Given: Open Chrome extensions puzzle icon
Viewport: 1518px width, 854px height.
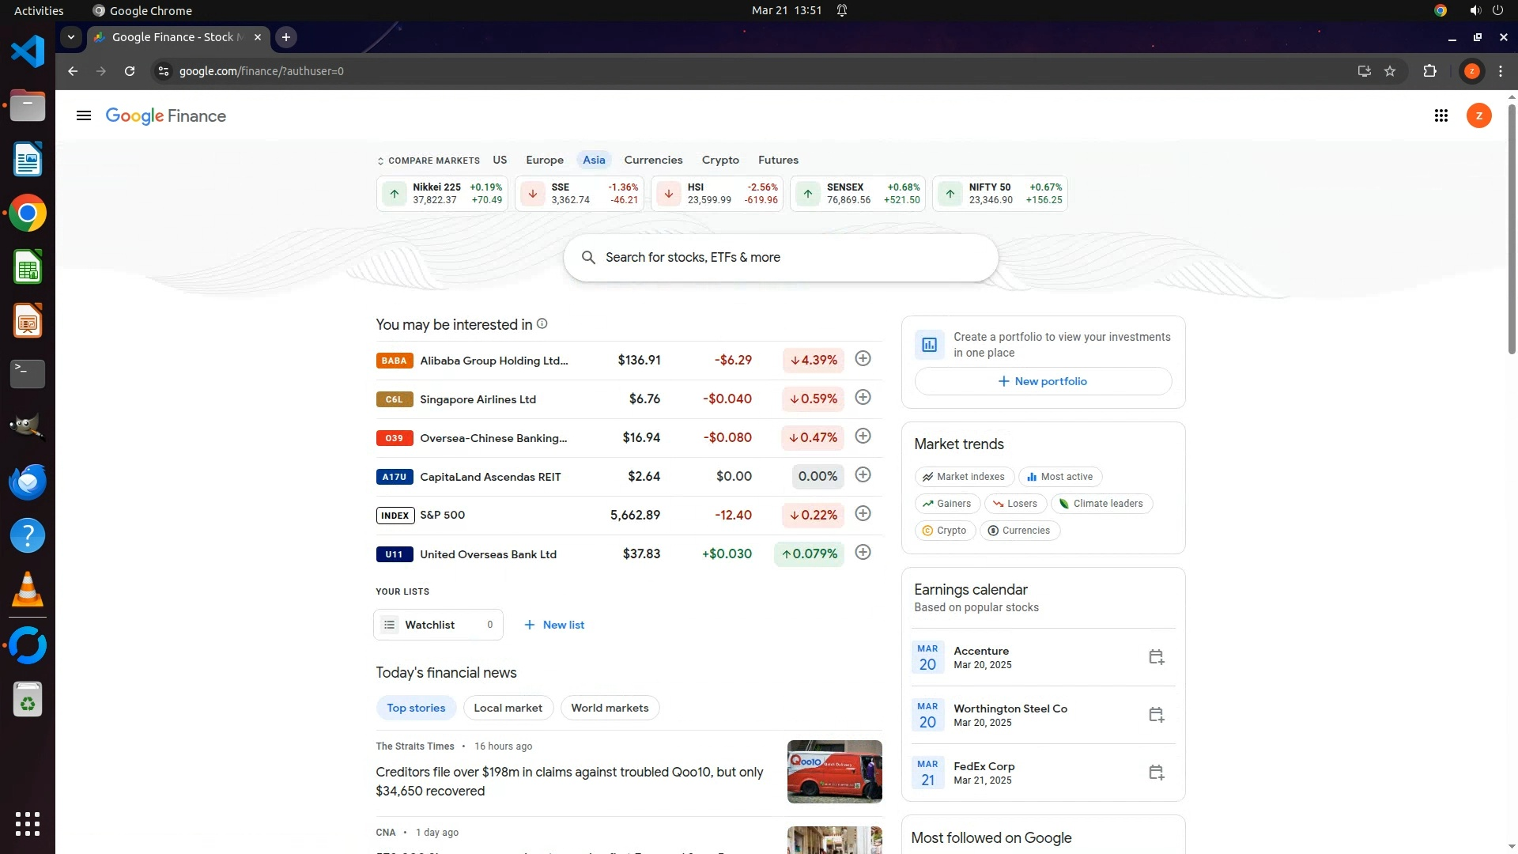Looking at the screenshot, I should (x=1429, y=71).
